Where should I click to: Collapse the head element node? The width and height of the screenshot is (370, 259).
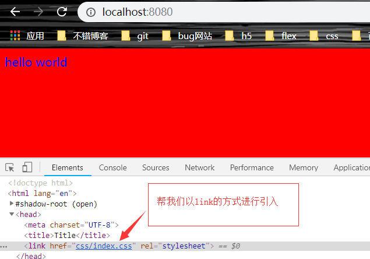(x=12, y=214)
